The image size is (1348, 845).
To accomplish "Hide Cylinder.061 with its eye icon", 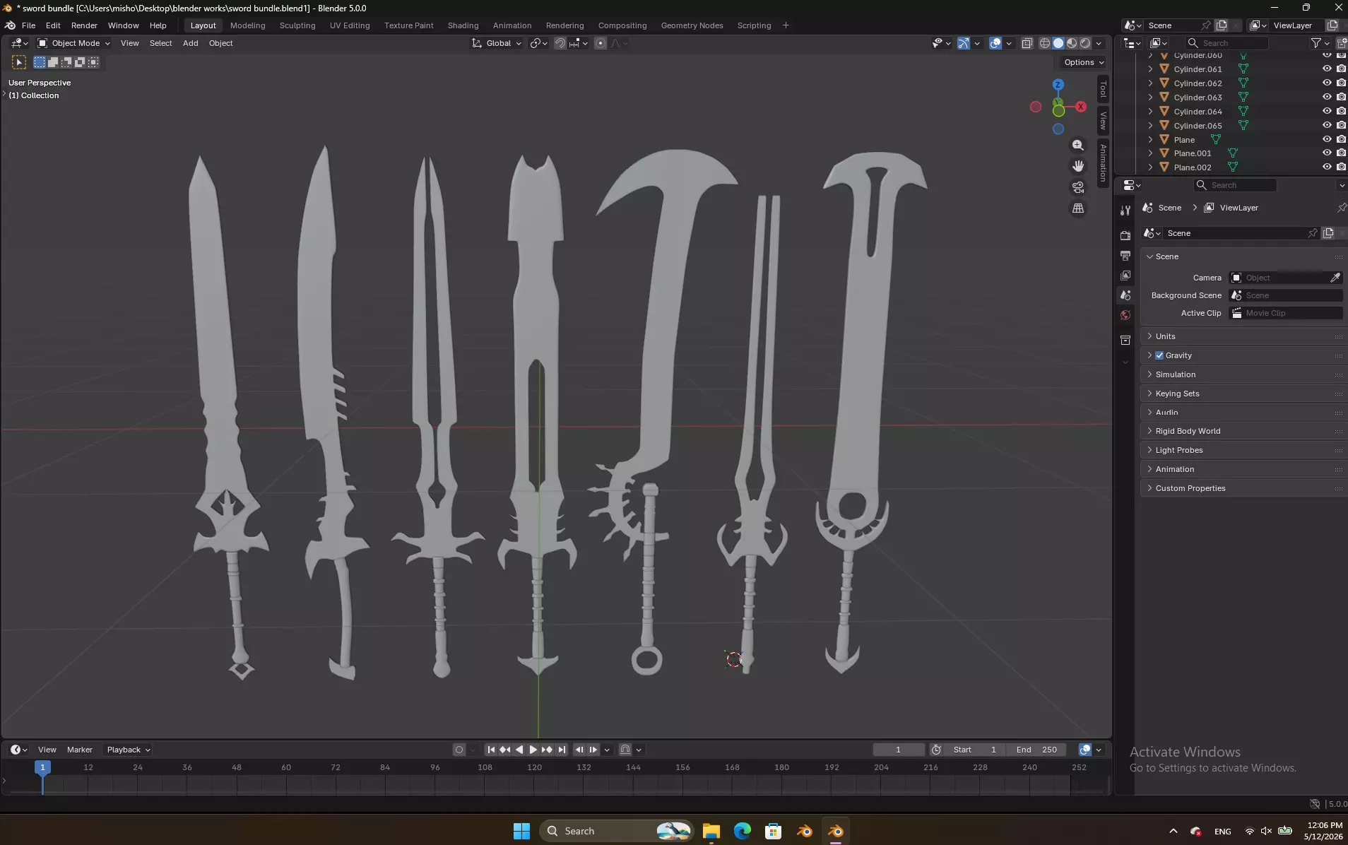I will (1327, 69).
